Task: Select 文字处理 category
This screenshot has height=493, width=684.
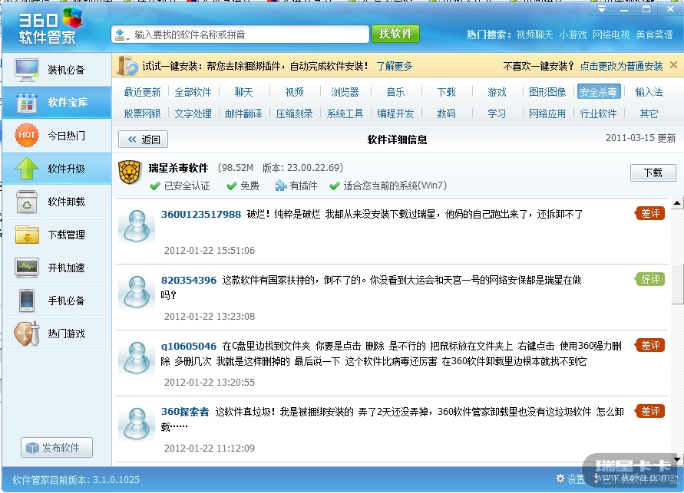Action: click(193, 113)
